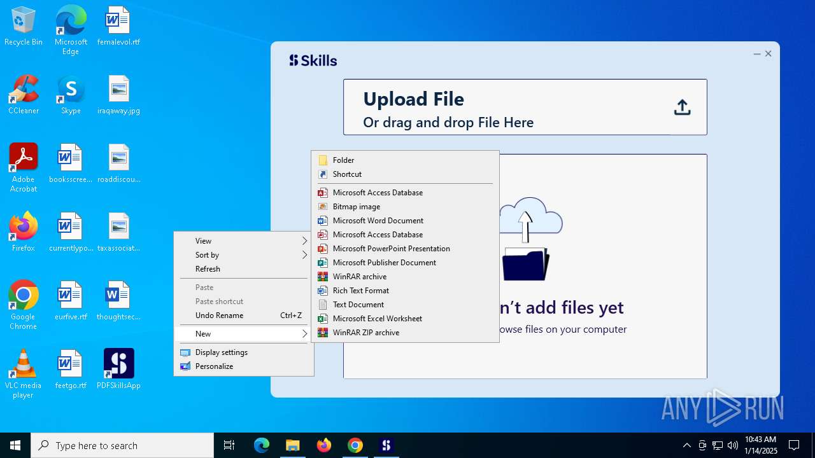815x458 pixels.
Task: Click the upload arrow icon in Skills
Action: [x=682, y=107]
